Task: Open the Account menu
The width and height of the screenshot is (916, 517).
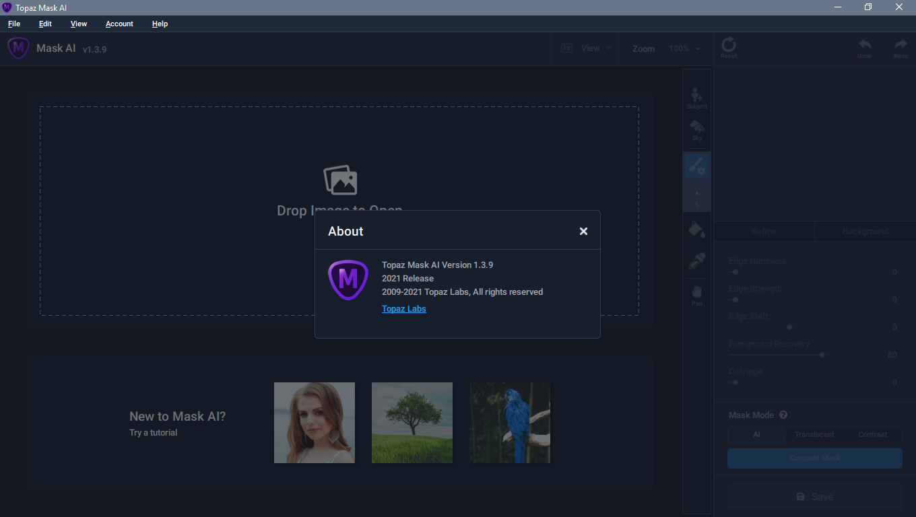Action: (x=119, y=24)
